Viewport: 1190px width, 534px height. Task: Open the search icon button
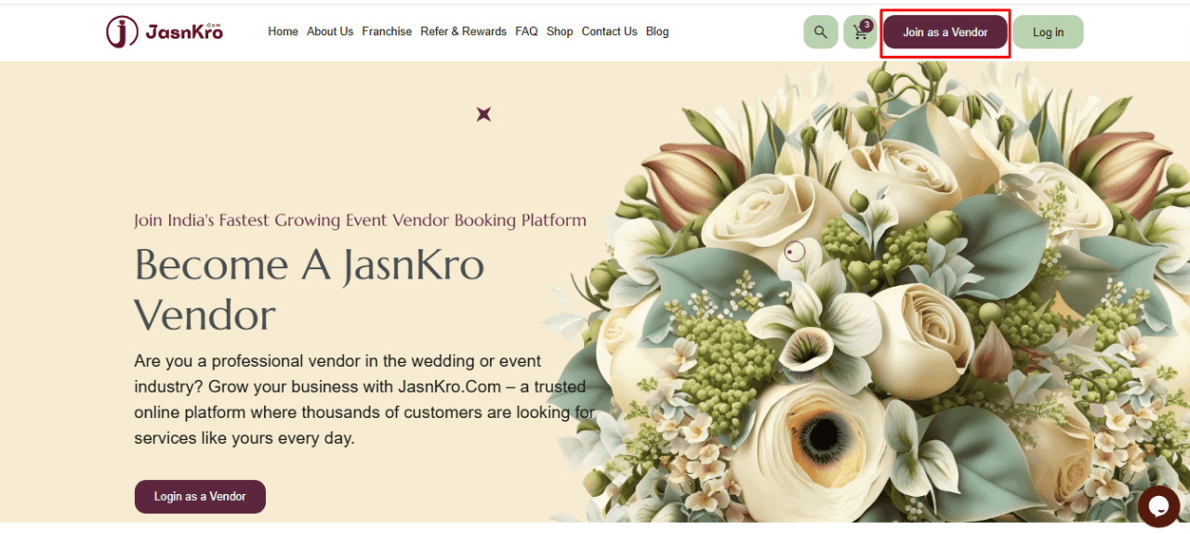coord(820,33)
